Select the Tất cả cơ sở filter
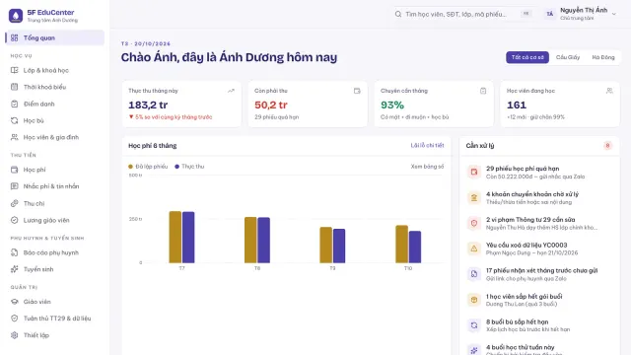Viewport: 631px width, 355px height. [x=527, y=57]
